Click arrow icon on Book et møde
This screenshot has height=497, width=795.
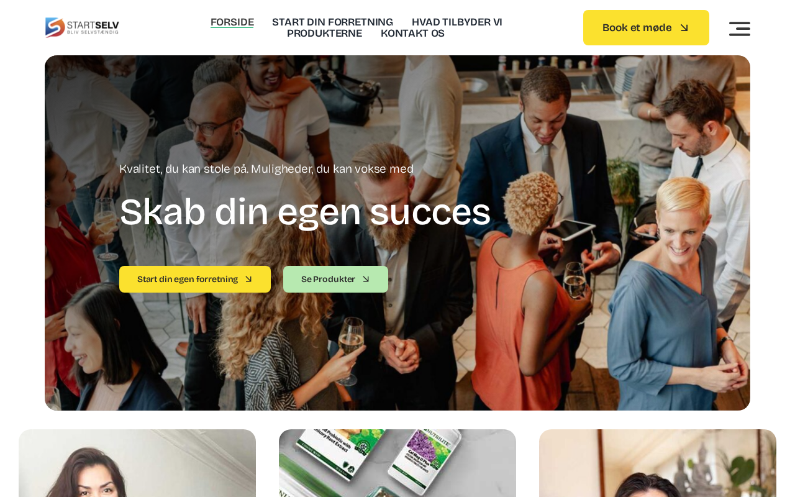point(684,28)
